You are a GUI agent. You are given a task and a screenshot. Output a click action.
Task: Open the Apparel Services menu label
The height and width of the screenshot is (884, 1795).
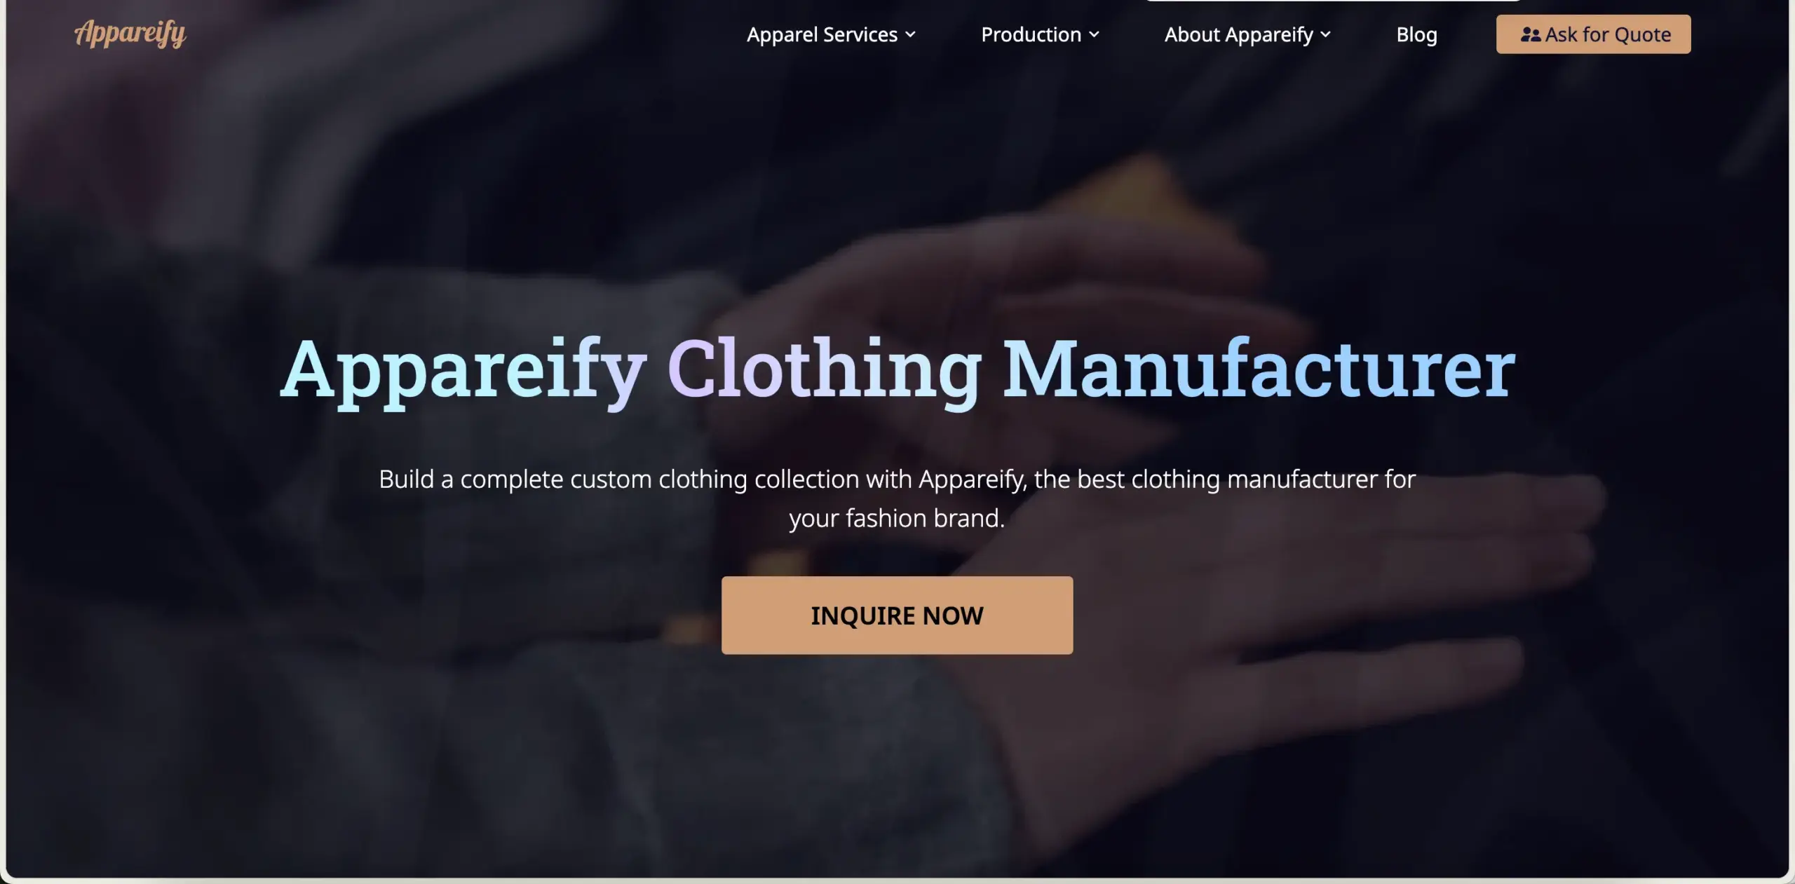coord(822,34)
